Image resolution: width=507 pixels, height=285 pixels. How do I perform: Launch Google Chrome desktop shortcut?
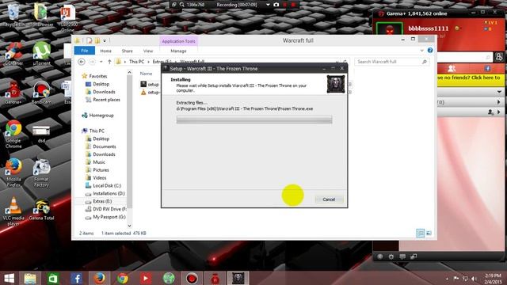click(x=13, y=134)
